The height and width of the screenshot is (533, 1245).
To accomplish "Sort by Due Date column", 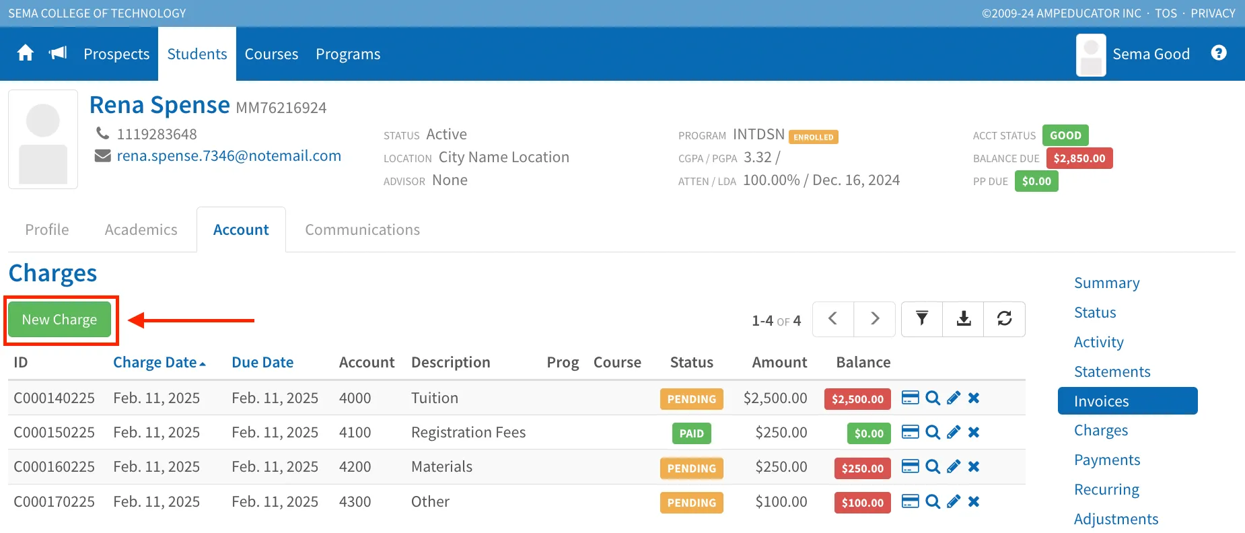I will coord(262,363).
